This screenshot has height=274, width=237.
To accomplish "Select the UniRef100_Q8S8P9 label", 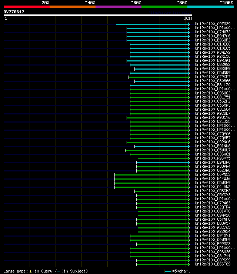I will [x=213, y=68].
